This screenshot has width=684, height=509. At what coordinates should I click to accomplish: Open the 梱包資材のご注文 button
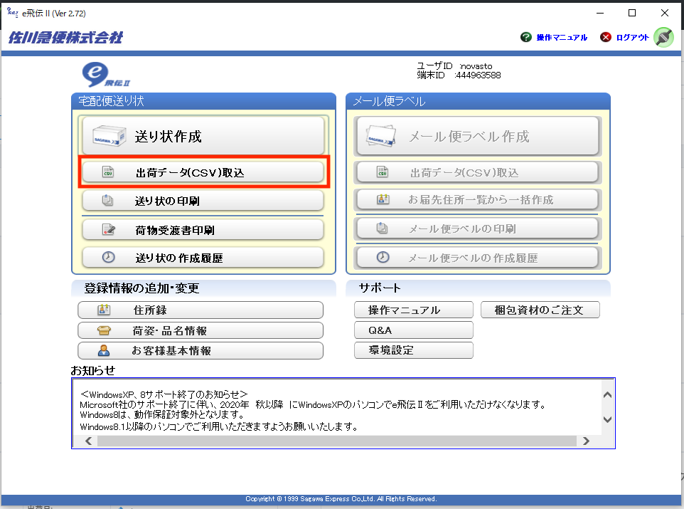540,310
